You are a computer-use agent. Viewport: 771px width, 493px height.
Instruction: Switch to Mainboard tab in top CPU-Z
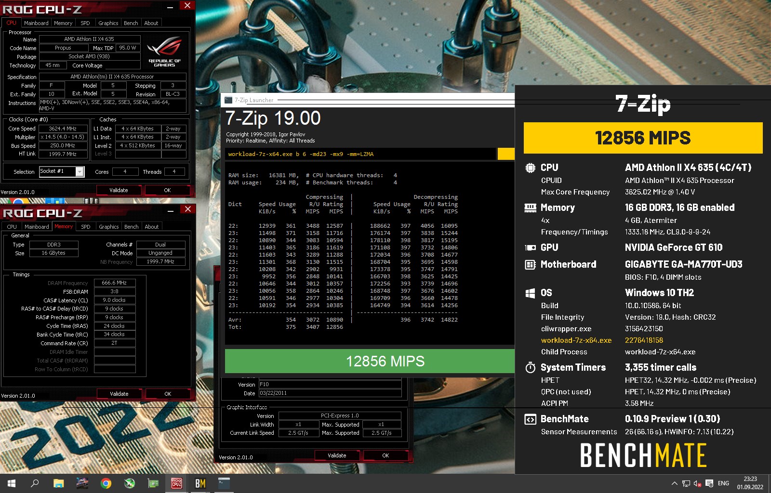36,23
